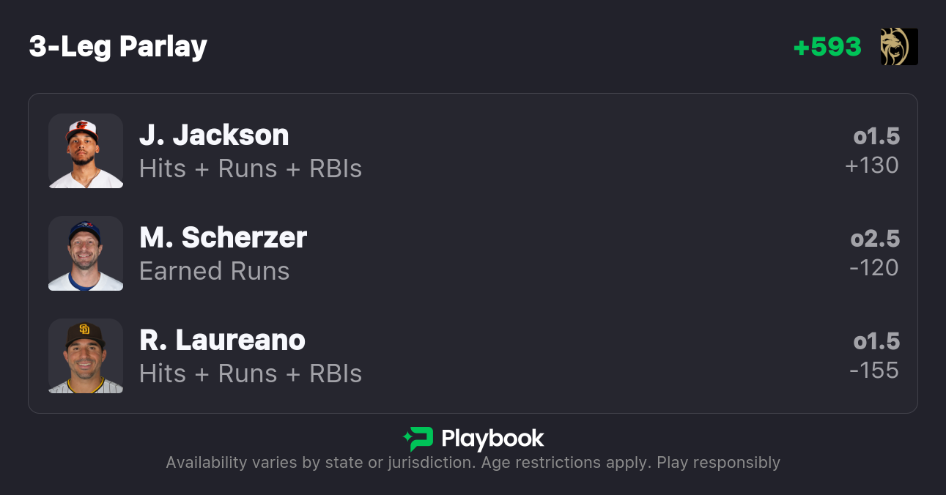Image resolution: width=946 pixels, height=495 pixels.
Task: Click Jackson's Hits + Runs + RBIs label
Action: tap(251, 168)
